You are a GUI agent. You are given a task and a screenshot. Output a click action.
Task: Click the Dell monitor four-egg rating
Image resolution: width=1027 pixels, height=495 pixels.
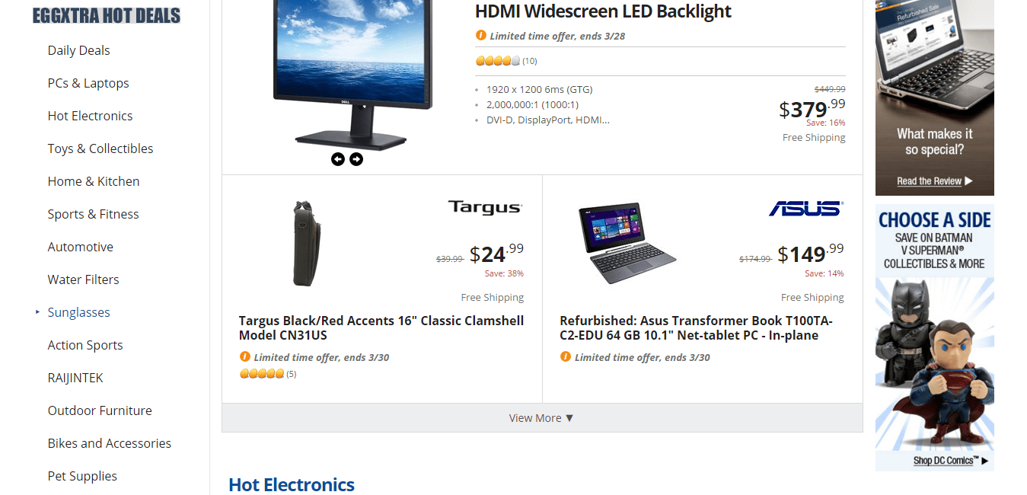point(498,60)
